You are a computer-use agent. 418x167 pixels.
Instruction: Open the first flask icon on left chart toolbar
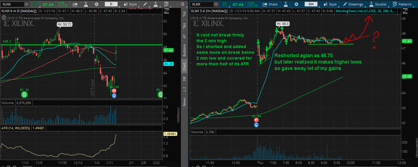[x=86, y=4]
